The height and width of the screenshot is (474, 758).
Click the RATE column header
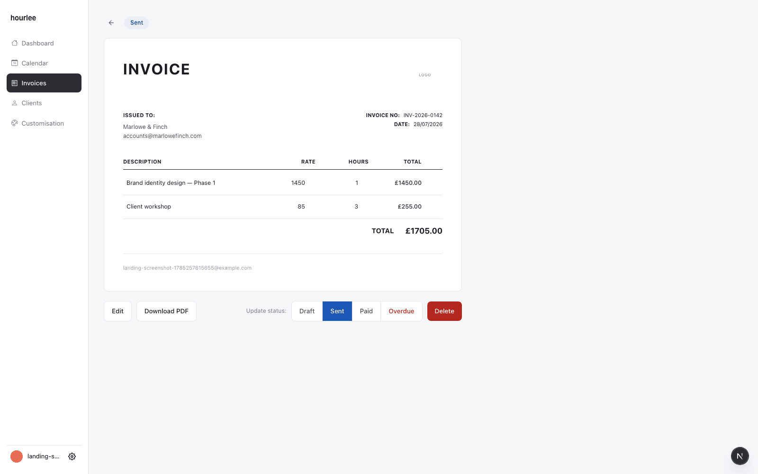tap(308, 162)
